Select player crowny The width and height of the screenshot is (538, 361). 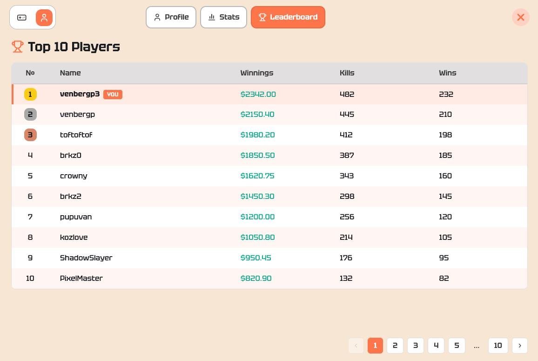coord(74,176)
